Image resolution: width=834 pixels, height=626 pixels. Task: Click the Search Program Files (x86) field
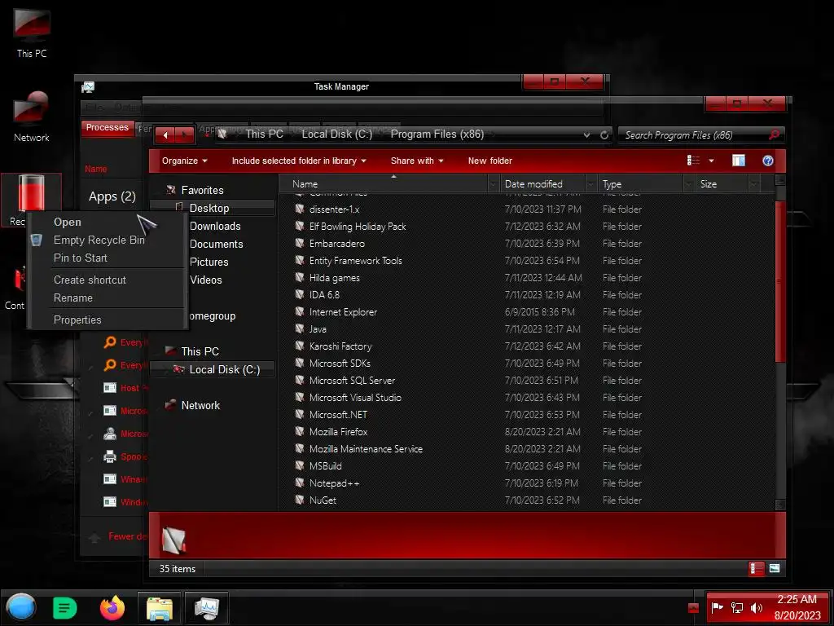pos(691,135)
